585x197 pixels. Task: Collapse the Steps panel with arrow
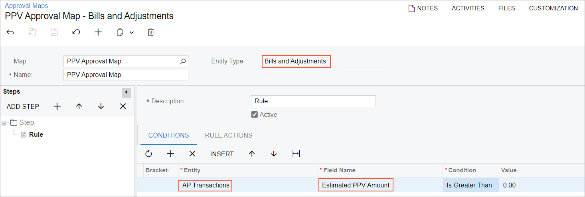pos(126,93)
